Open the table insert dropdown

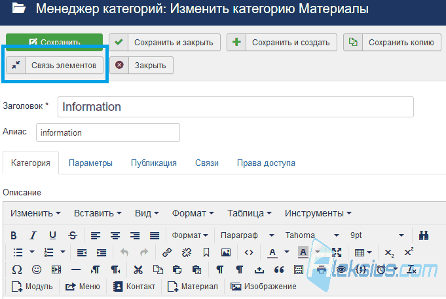click(x=363, y=252)
